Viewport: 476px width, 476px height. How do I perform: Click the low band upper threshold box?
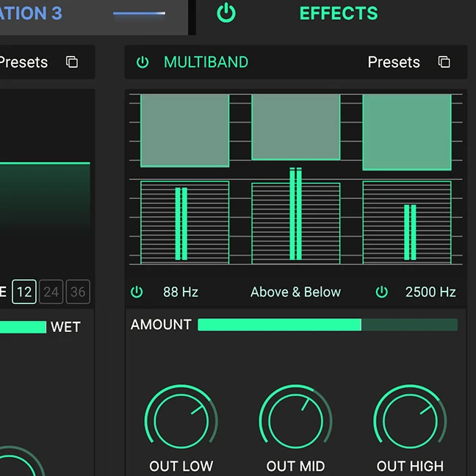pyautogui.click(x=185, y=131)
